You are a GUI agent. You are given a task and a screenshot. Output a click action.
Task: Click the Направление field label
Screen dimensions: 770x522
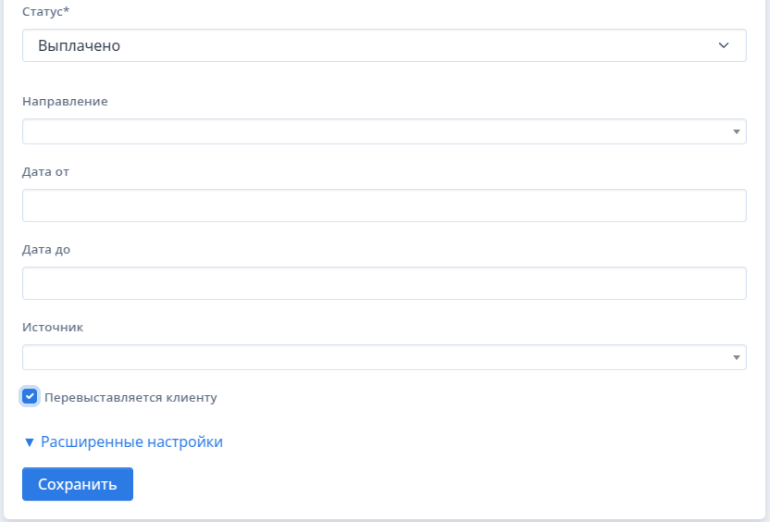tap(65, 102)
